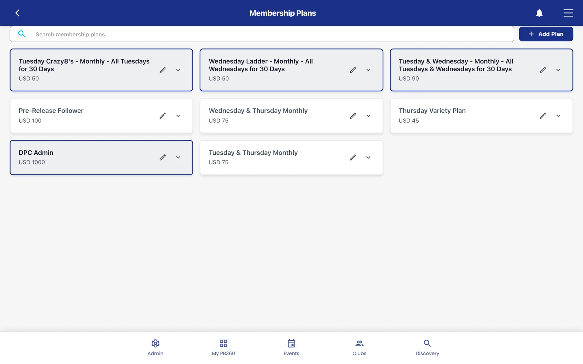Edit Pre-Release Follower plan

click(163, 116)
